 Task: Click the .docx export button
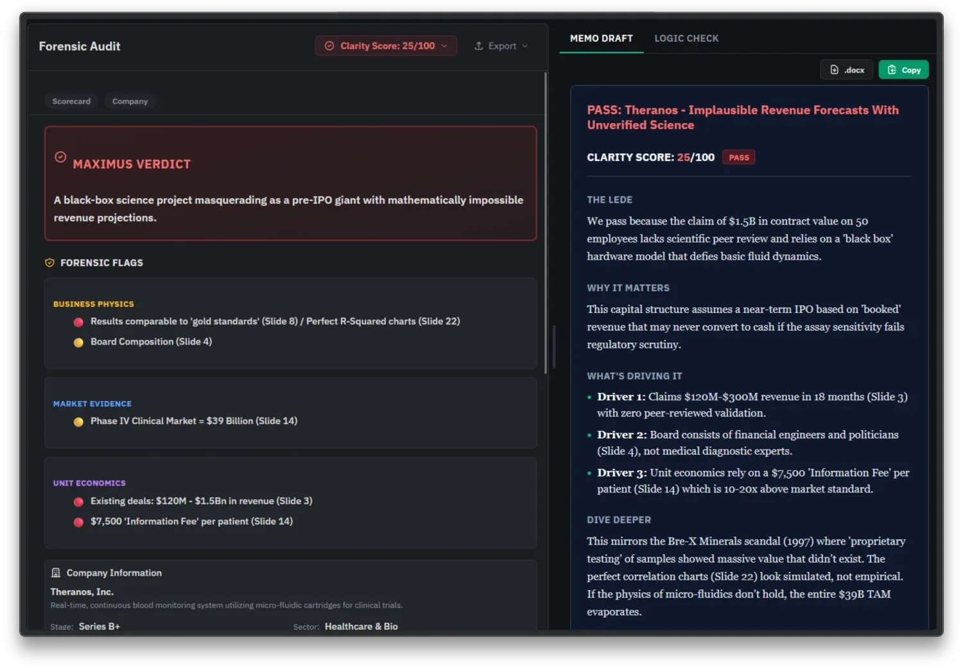pos(846,69)
